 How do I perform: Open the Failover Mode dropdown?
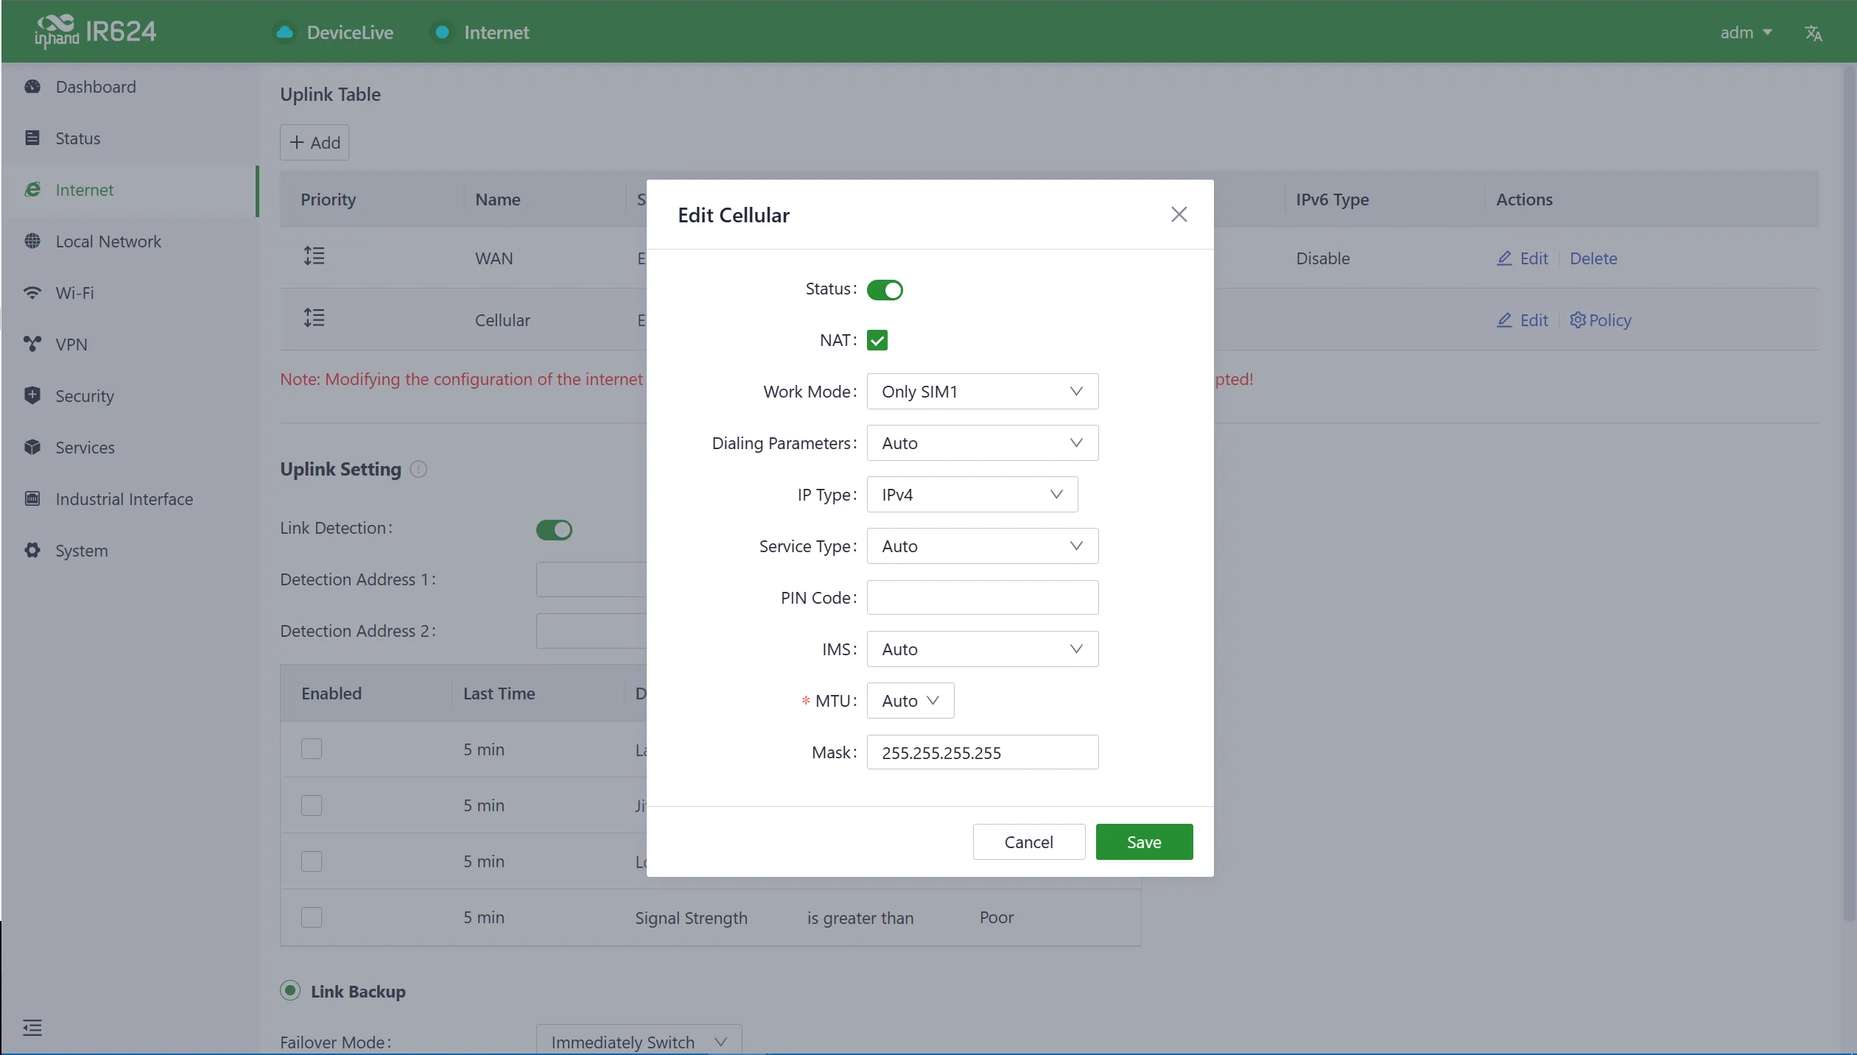pos(639,1041)
